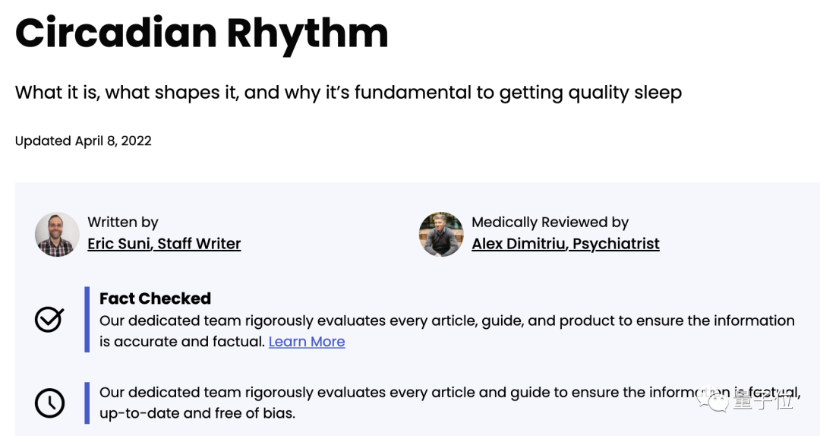The image size is (820, 436).
Task: Click Eric Suni's author avatar photo
Action: pos(57,234)
